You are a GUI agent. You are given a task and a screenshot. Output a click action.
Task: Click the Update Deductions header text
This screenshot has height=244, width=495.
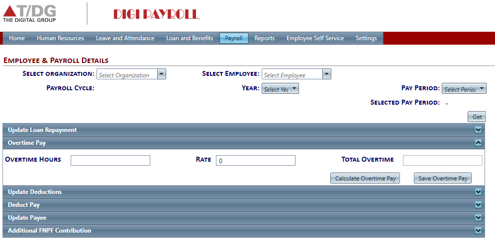click(35, 192)
